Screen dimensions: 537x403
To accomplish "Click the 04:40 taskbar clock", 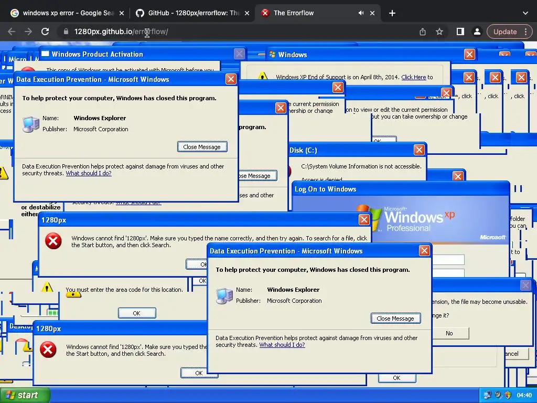I will 524,395.
